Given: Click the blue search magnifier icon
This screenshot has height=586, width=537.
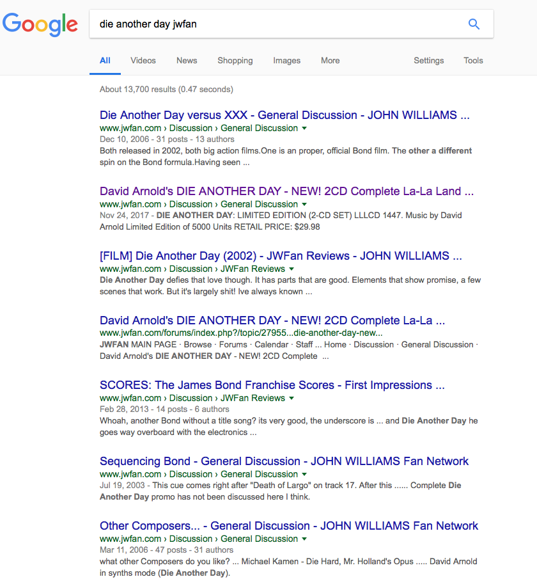Looking at the screenshot, I should click(474, 24).
